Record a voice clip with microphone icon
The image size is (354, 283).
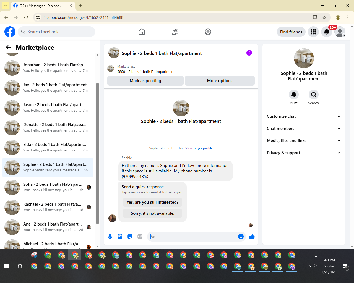[x=110, y=237]
